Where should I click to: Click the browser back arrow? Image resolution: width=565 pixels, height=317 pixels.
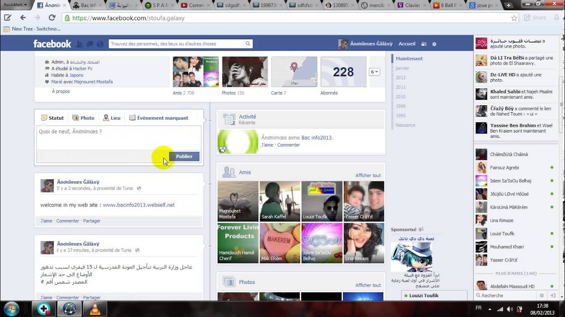click(23, 18)
